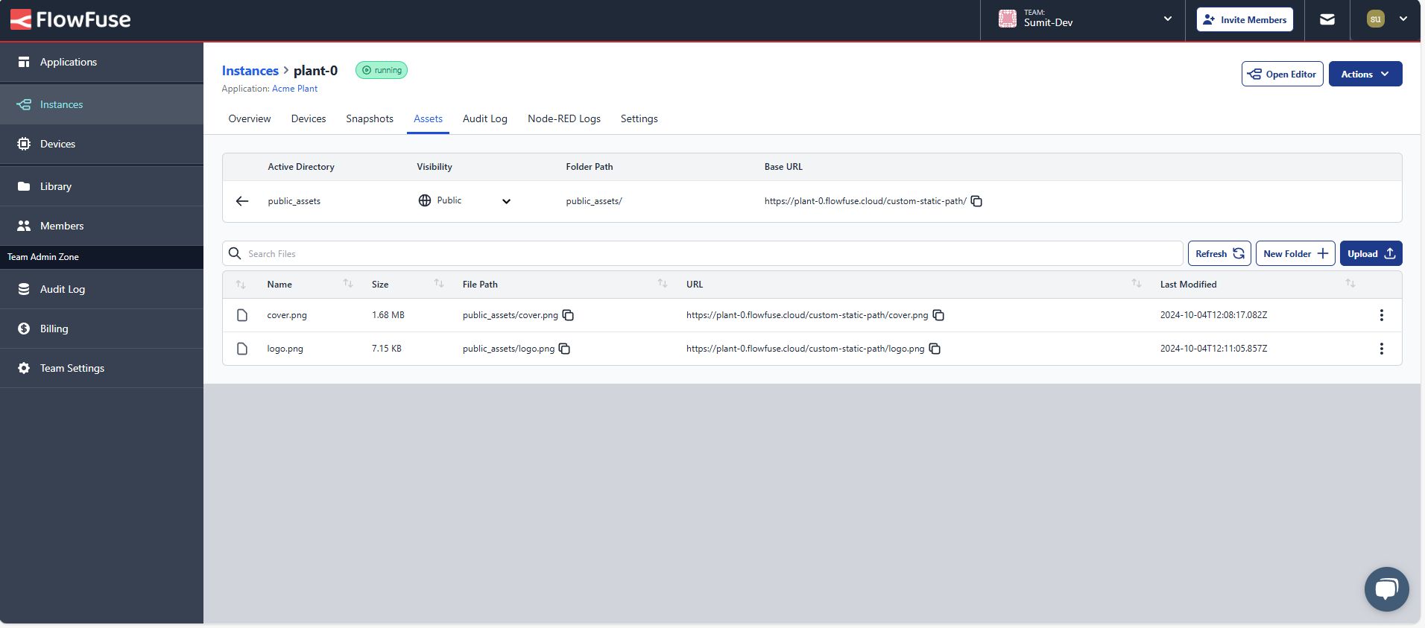Click the public_assets/ folder path text
This screenshot has height=628, width=1425.
tap(594, 201)
